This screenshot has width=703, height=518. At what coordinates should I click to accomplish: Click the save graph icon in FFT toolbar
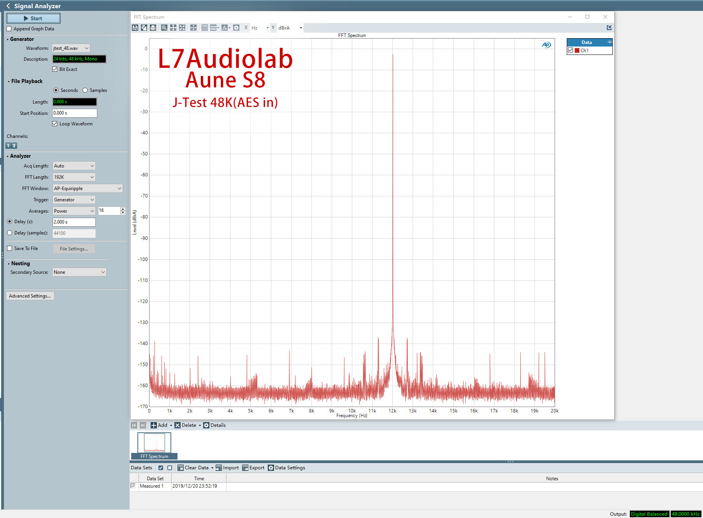pos(135,28)
